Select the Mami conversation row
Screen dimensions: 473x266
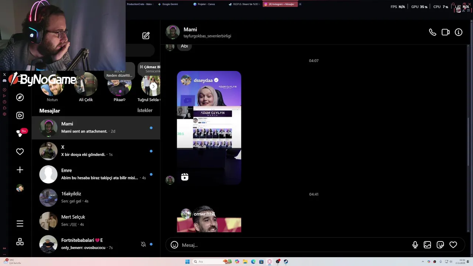click(96, 127)
